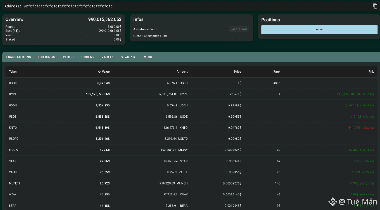Copy the wallet address with copy icon
The width and height of the screenshot is (380, 210).
[375, 6]
